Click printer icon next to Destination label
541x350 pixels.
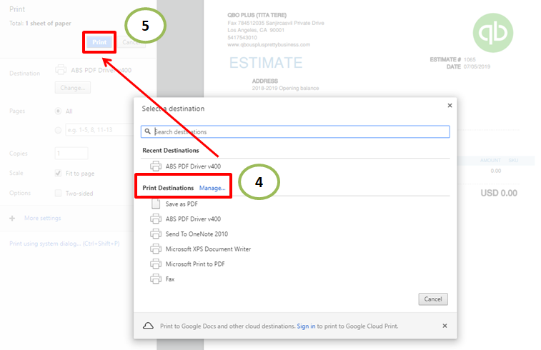(61, 70)
